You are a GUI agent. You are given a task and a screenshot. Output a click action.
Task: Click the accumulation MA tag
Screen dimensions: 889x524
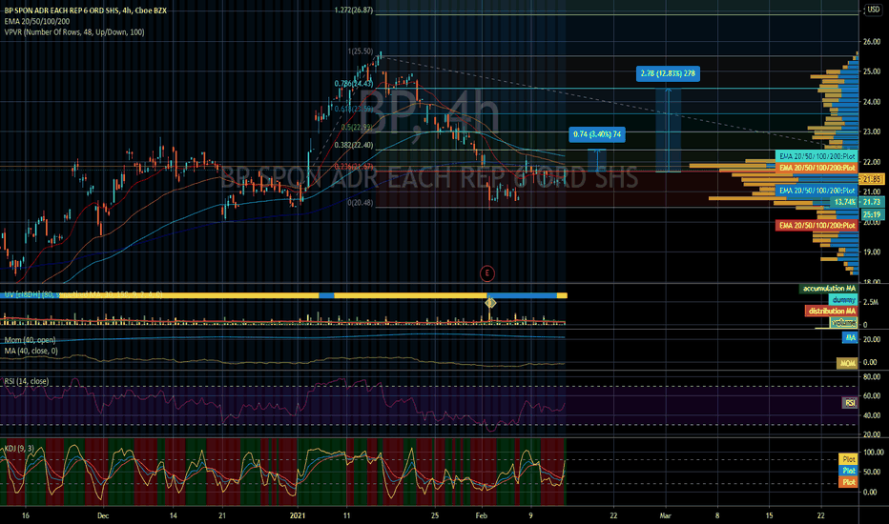tap(828, 289)
